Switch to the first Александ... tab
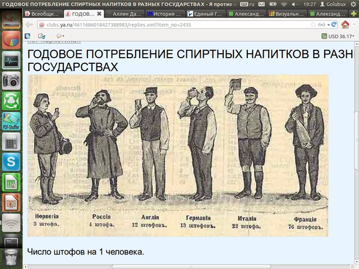The height and width of the screenshot is (269, 359). pyautogui.click(x=247, y=14)
